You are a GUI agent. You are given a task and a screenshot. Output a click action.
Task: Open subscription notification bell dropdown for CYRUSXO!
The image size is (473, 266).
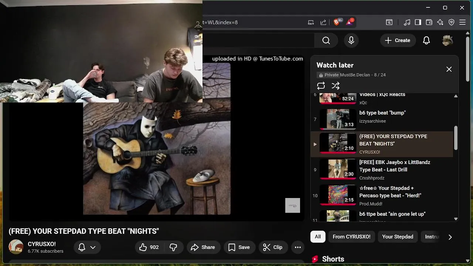(87, 247)
